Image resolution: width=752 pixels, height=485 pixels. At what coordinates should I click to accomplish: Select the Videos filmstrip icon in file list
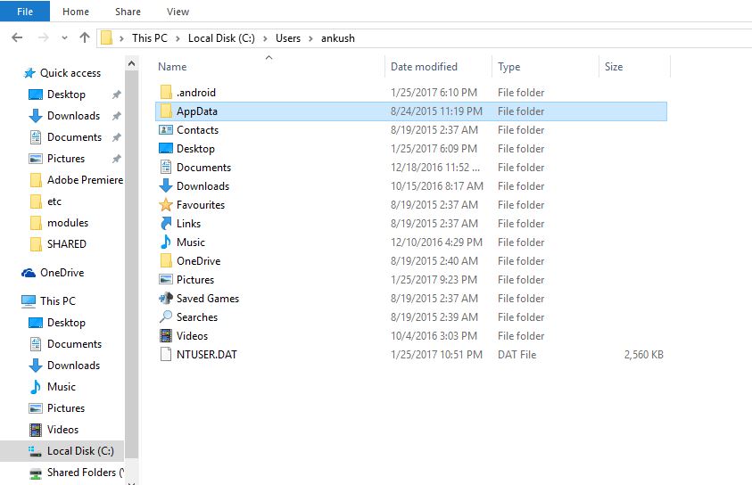coord(166,335)
